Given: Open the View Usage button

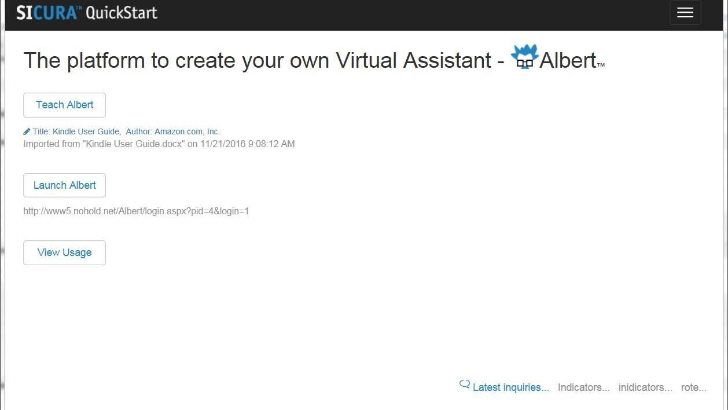Looking at the screenshot, I should [x=64, y=252].
